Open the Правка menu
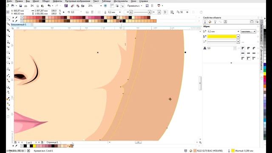Screen dimensions: 272x153 [x=19, y=1]
